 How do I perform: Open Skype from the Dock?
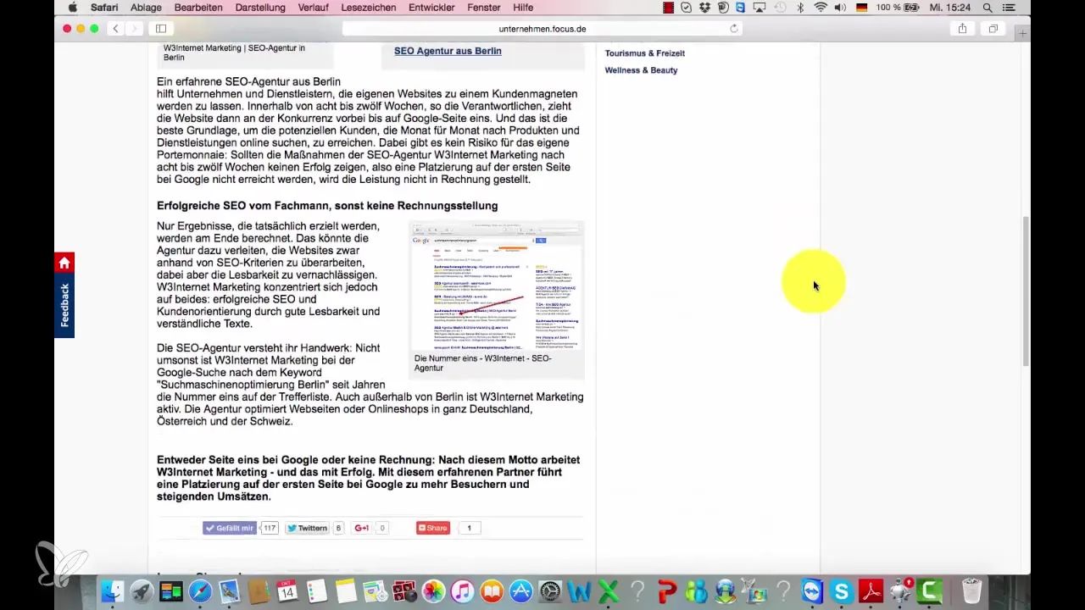[x=842, y=591]
